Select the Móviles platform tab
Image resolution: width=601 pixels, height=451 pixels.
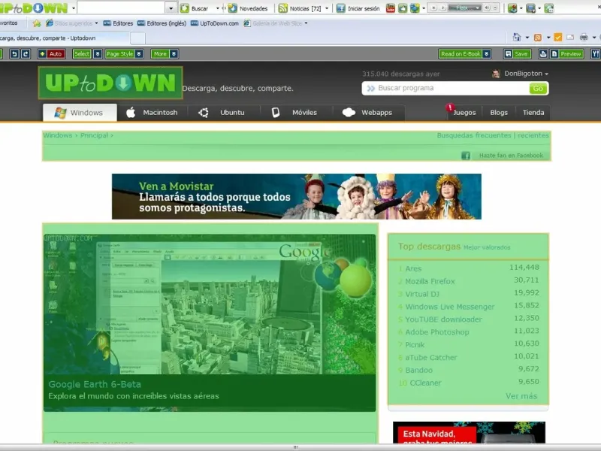click(295, 113)
